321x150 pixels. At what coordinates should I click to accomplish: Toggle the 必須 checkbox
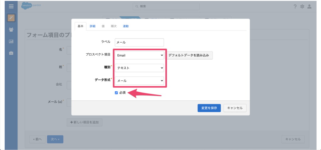point(116,93)
